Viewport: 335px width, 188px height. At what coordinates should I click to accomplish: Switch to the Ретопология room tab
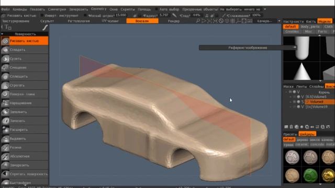[79, 21]
